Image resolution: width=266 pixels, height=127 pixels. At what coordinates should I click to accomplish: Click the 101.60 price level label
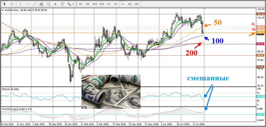pos(261,14)
